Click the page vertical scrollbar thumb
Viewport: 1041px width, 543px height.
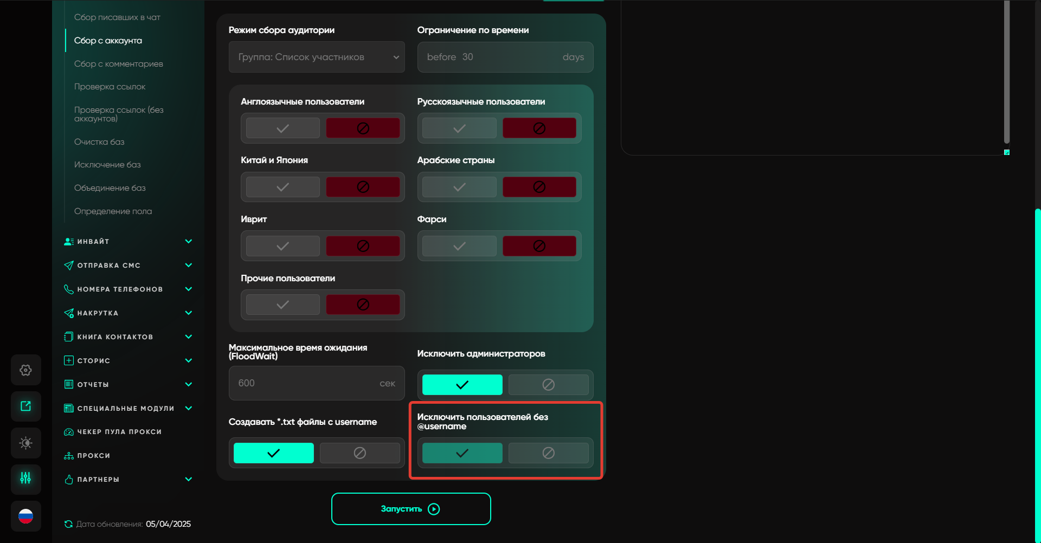1037,374
